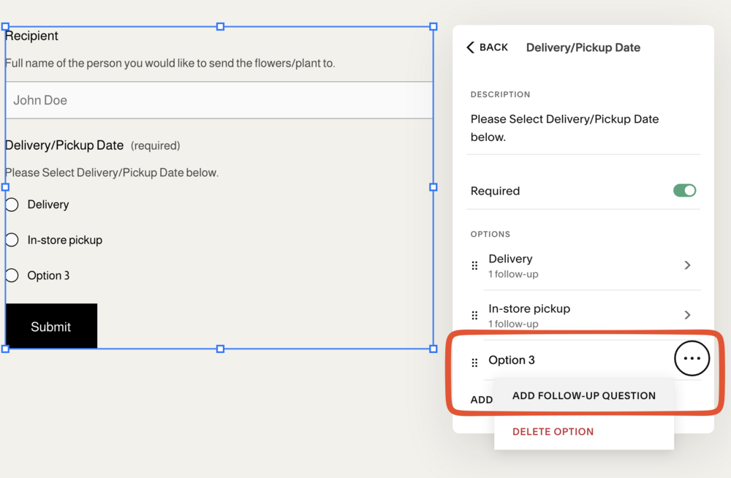Expand the Delivery option via its chevron
This screenshot has width=731, height=478.
pyautogui.click(x=687, y=265)
